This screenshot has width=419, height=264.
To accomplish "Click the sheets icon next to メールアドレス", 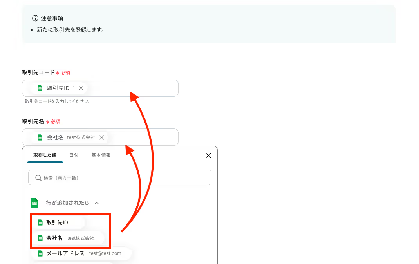I will coord(40,253).
